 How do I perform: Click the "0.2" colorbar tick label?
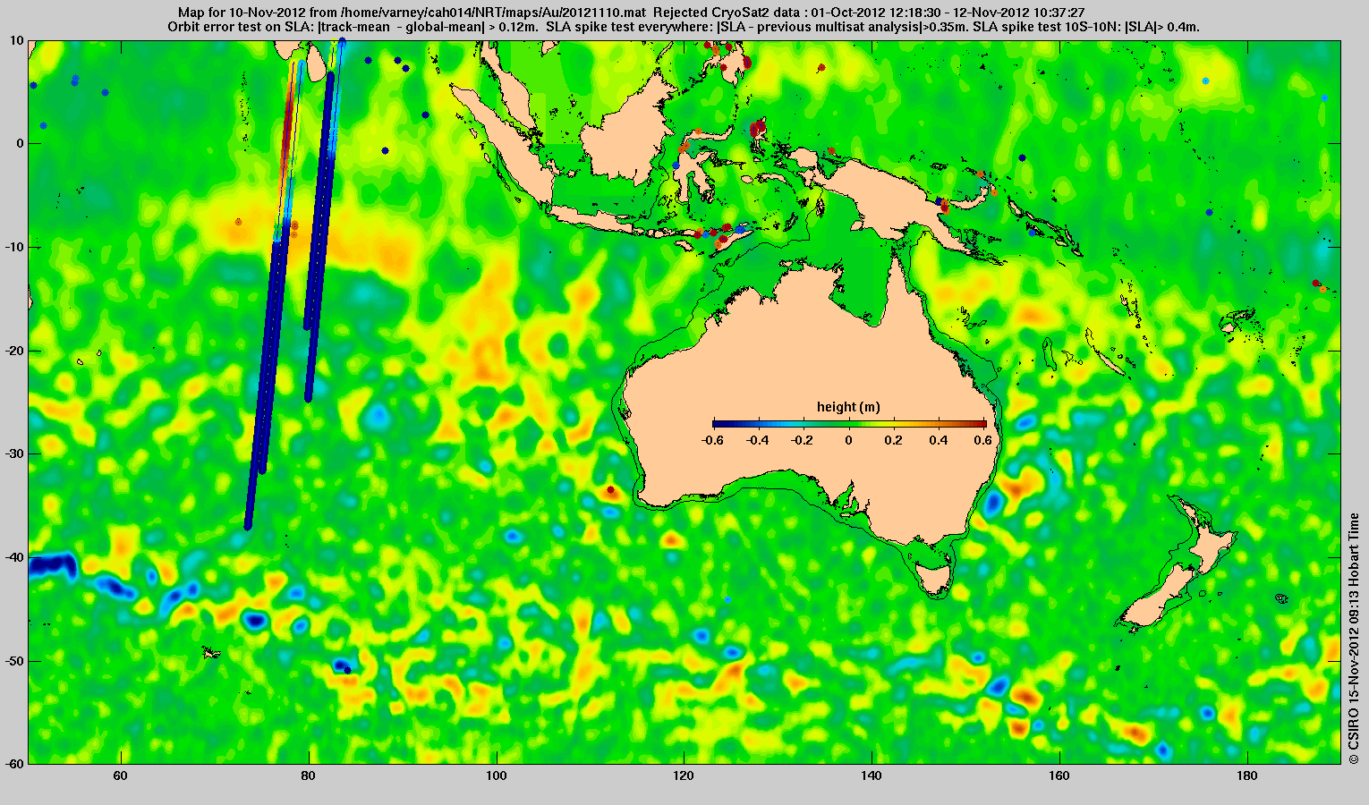(x=895, y=440)
